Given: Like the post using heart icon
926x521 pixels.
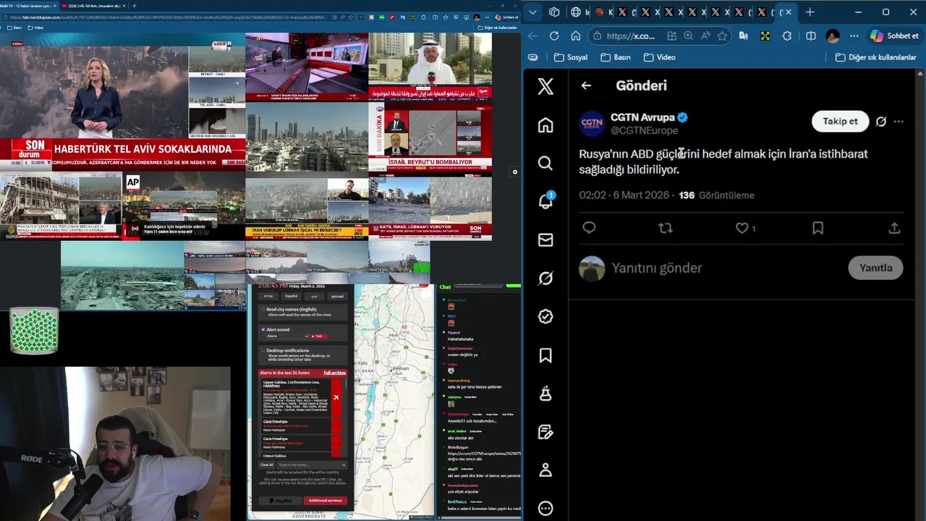Looking at the screenshot, I should point(742,228).
